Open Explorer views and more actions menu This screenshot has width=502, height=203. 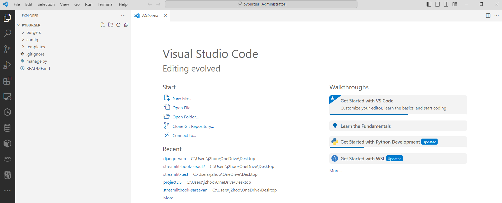point(123,16)
